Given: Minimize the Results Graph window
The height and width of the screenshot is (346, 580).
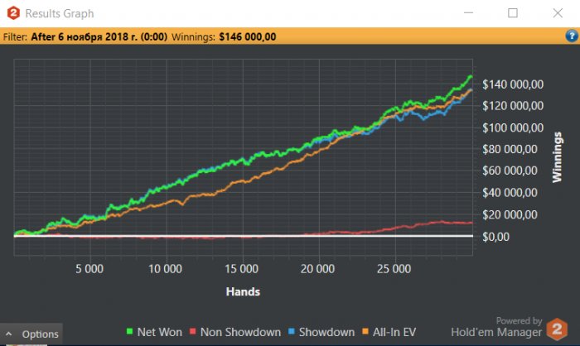Looking at the screenshot, I should click(x=468, y=13).
